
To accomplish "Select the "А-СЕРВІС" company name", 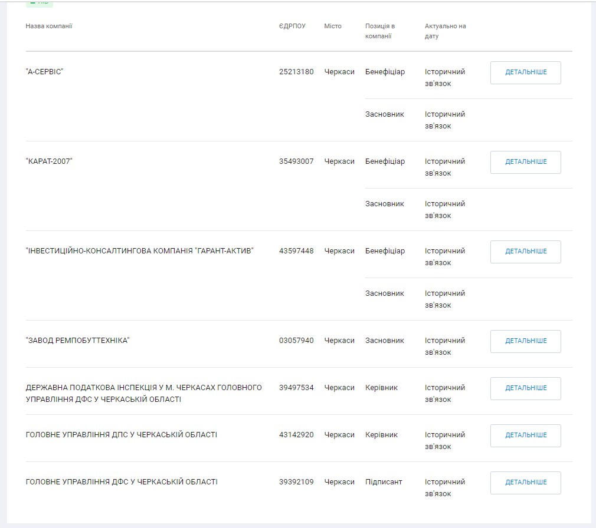I will click(x=44, y=72).
